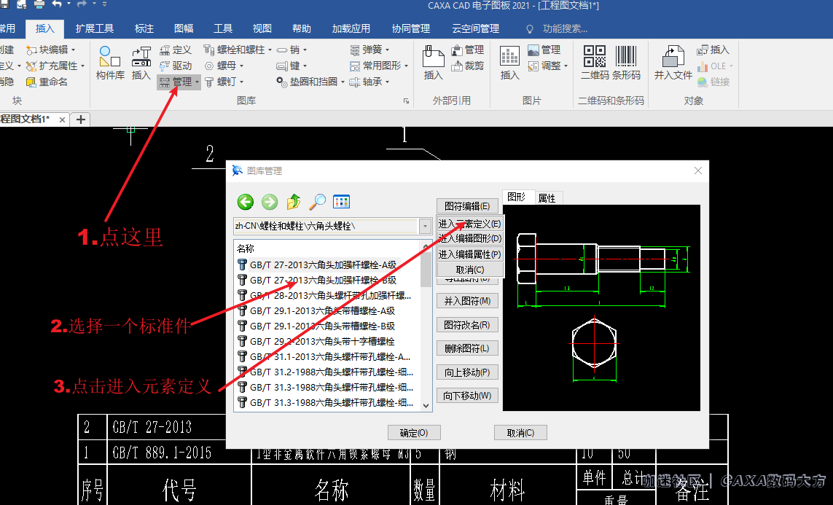833x505 pixels.
Task: Click the 删除图符(L) button
Action: point(466,348)
